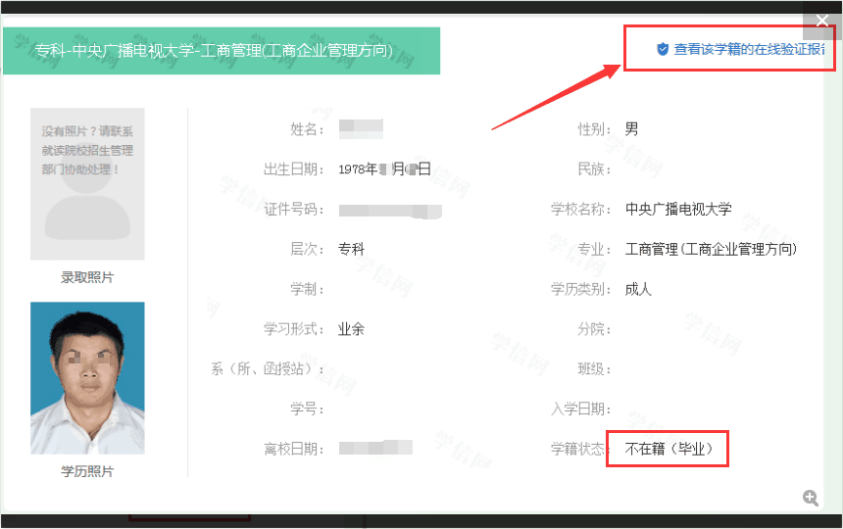This screenshot has width=843, height=529.
Task: Click the 录取照片 caption text
Action: coord(87,277)
